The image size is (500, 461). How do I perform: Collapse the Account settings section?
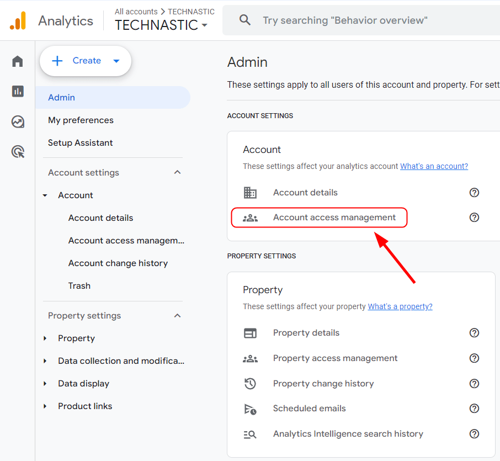click(x=177, y=173)
